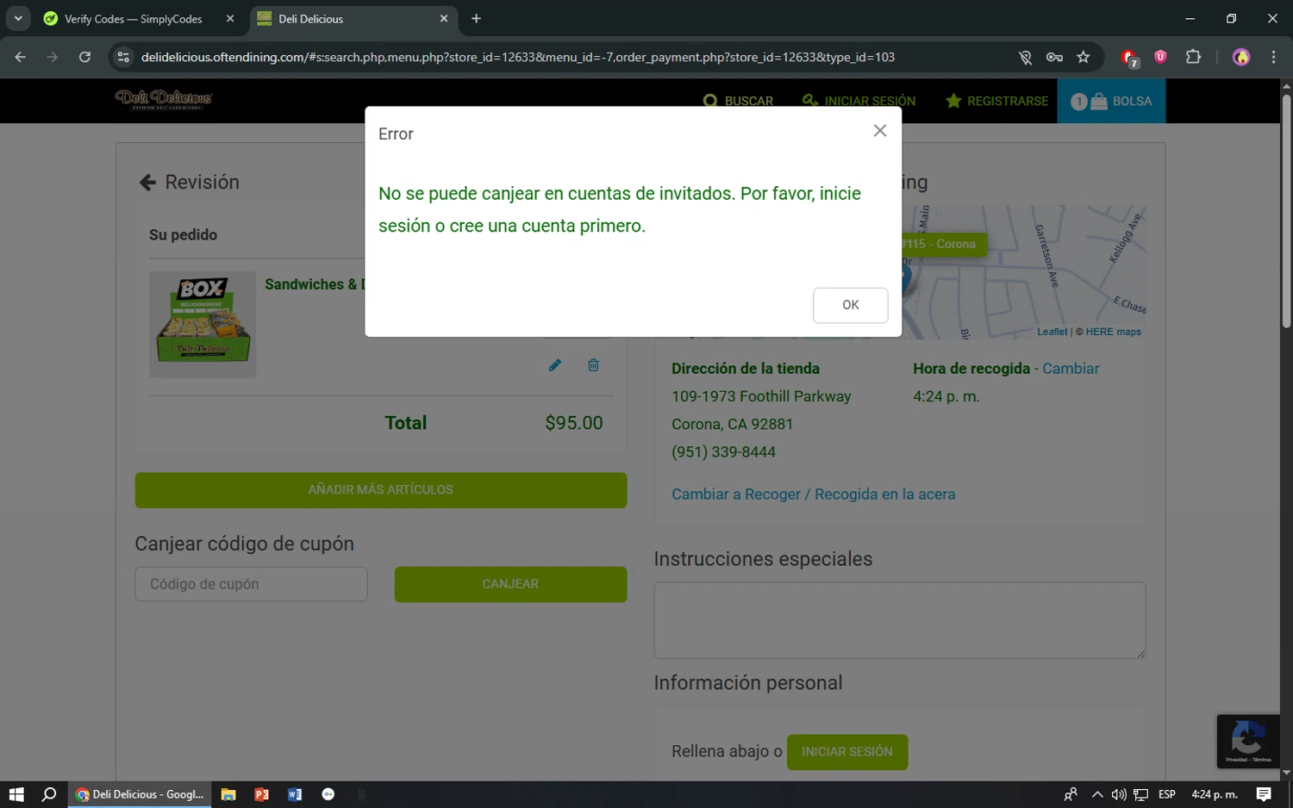Go back in browser history
The height and width of the screenshot is (808, 1293).
click(21, 57)
